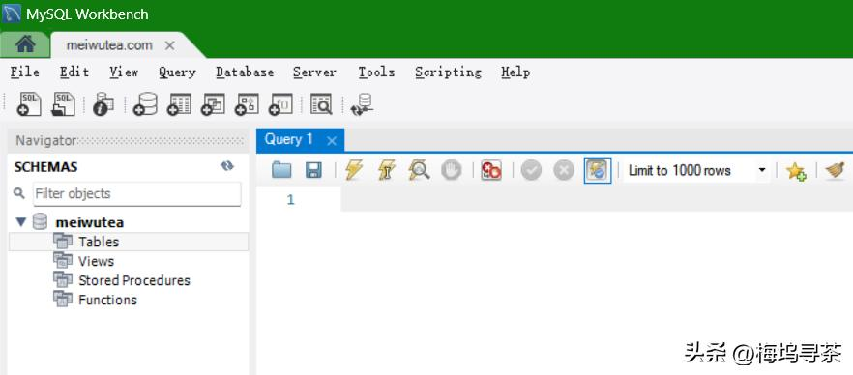Create new schema toolbar icon
Image resolution: width=853 pixels, height=375 pixels.
[146, 103]
